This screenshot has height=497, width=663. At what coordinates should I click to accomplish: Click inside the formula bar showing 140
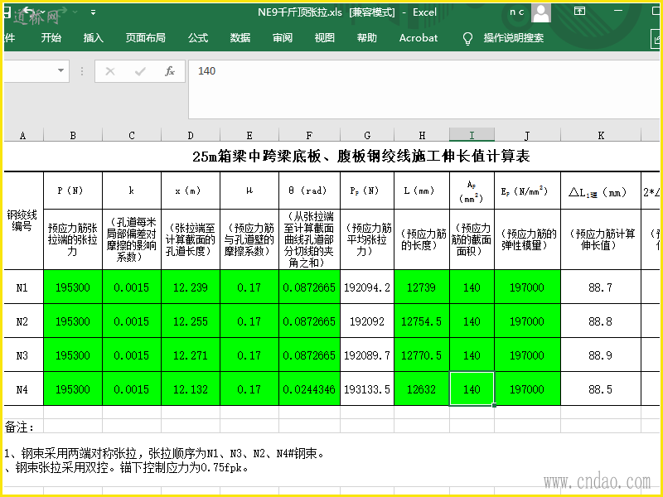click(414, 71)
